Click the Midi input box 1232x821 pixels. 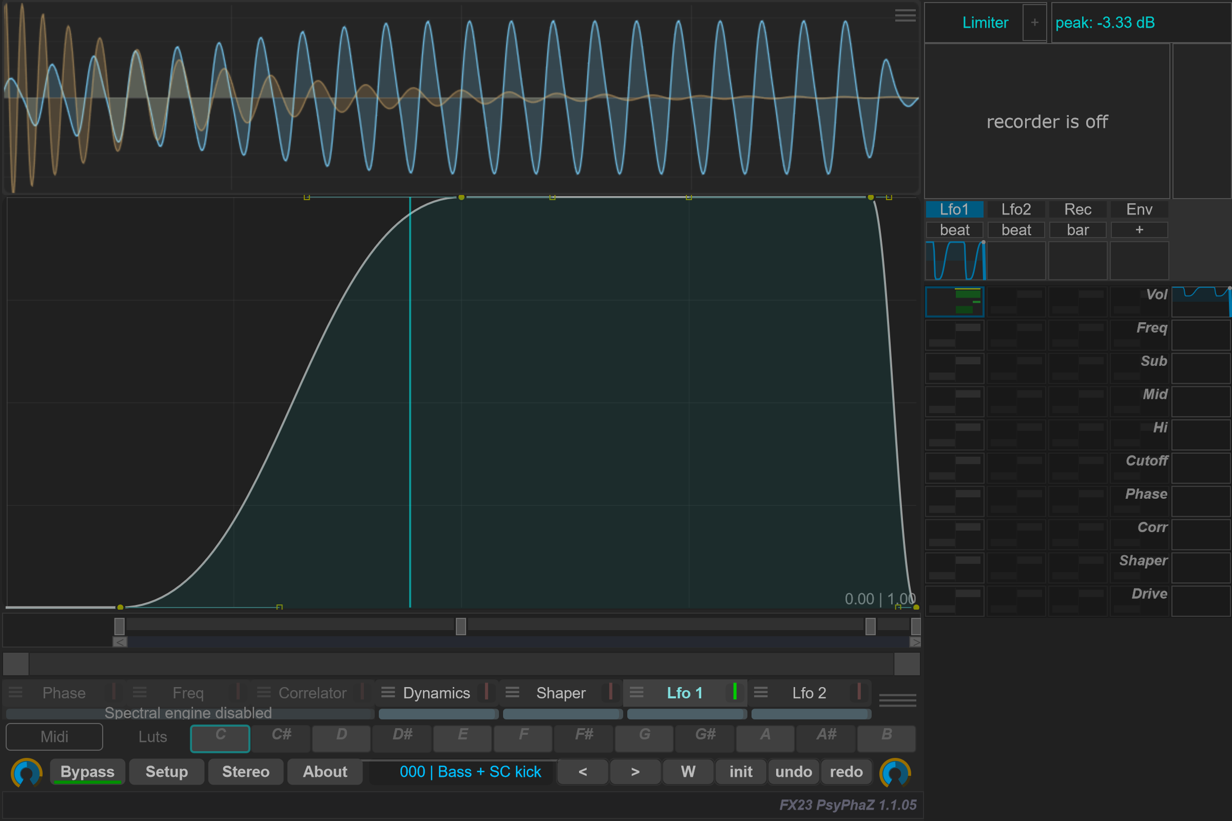pos(54,737)
